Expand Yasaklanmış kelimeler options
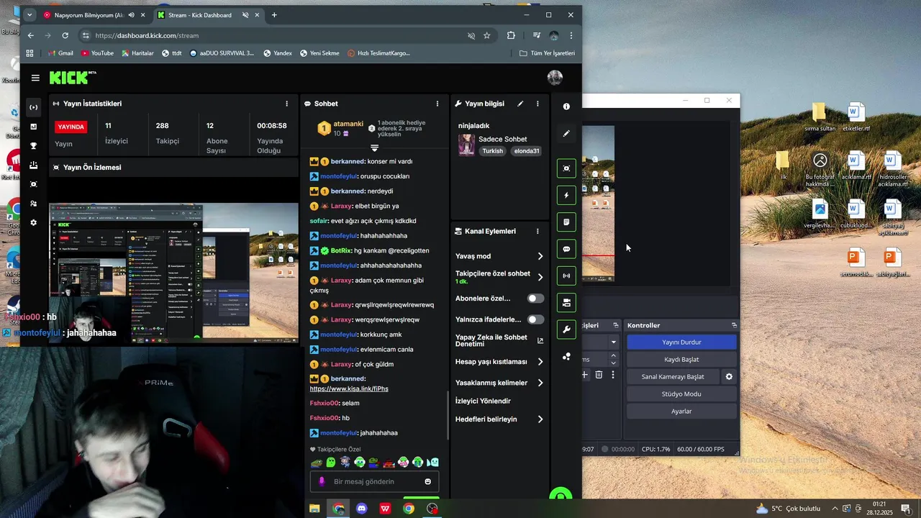Screen dimensions: 921x518 pyautogui.click(x=540, y=383)
